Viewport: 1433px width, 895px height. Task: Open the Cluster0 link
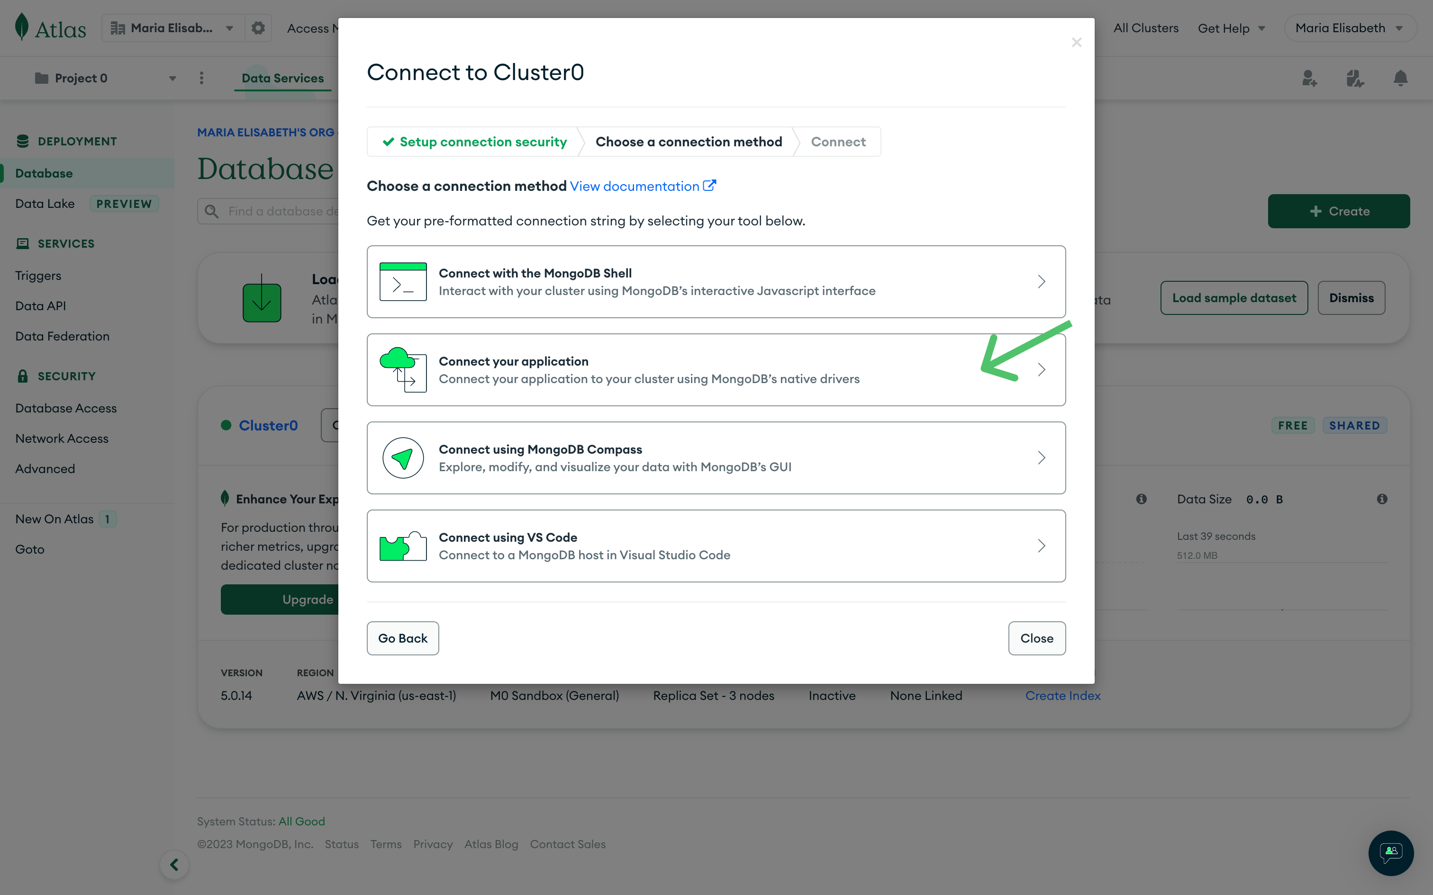pos(268,425)
